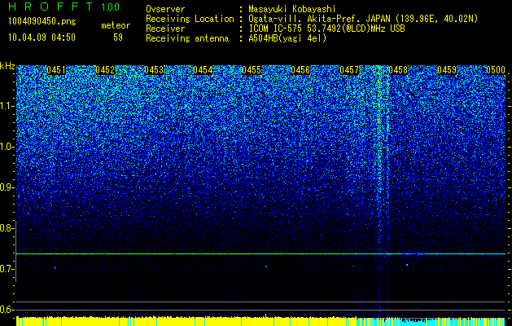Screen dimensions: 512x326
Task: Click the green carrier line near 0.74 kHz
Action: [260, 253]
